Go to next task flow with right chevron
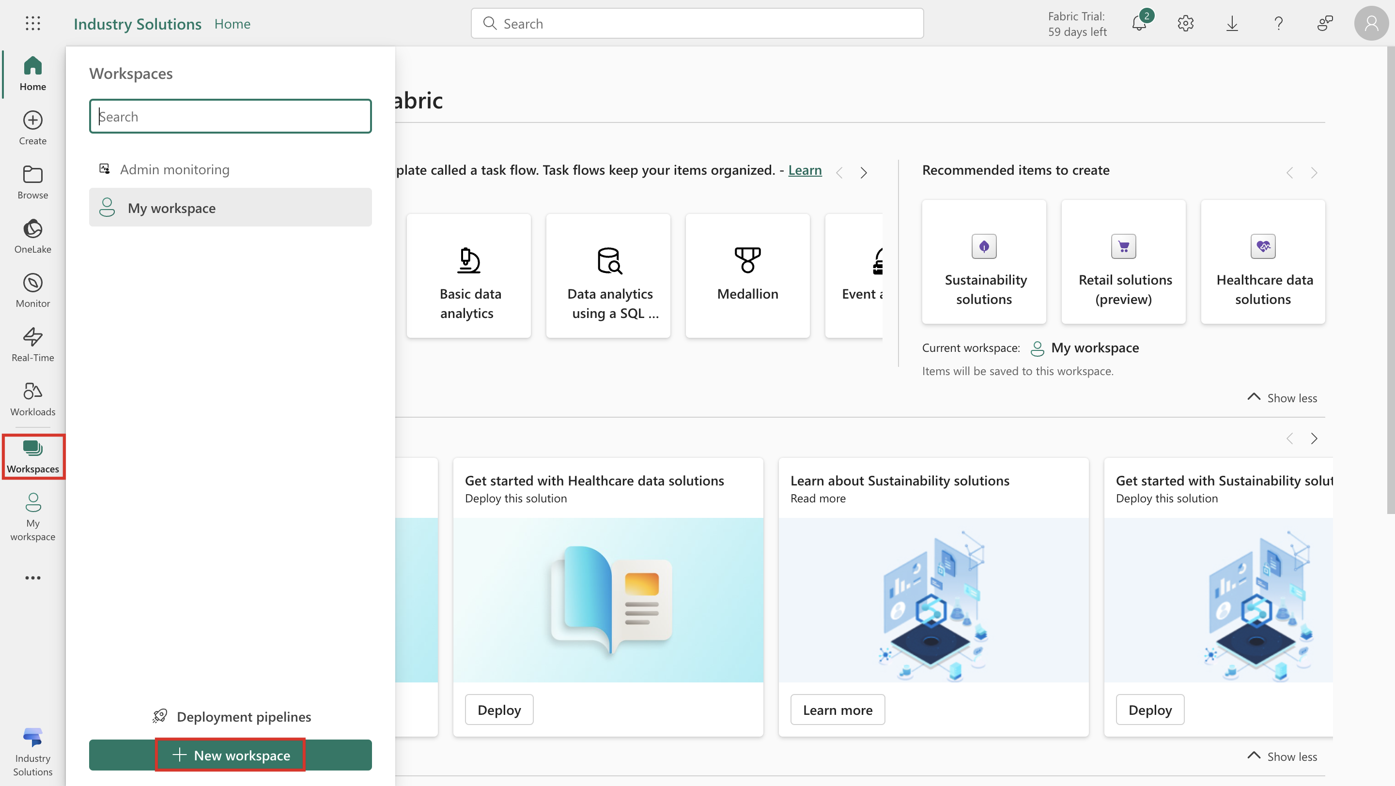This screenshot has width=1395, height=786. [x=864, y=173]
